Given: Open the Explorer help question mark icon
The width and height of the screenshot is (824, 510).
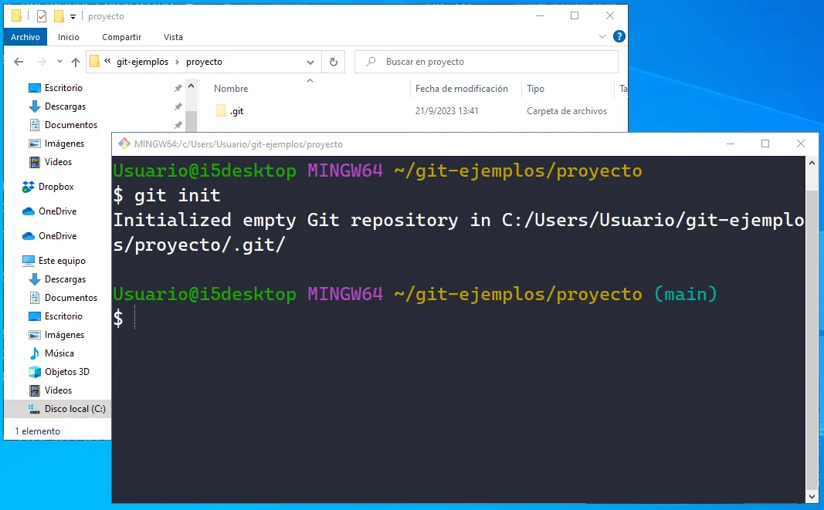Looking at the screenshot, I should coord(619,36).
